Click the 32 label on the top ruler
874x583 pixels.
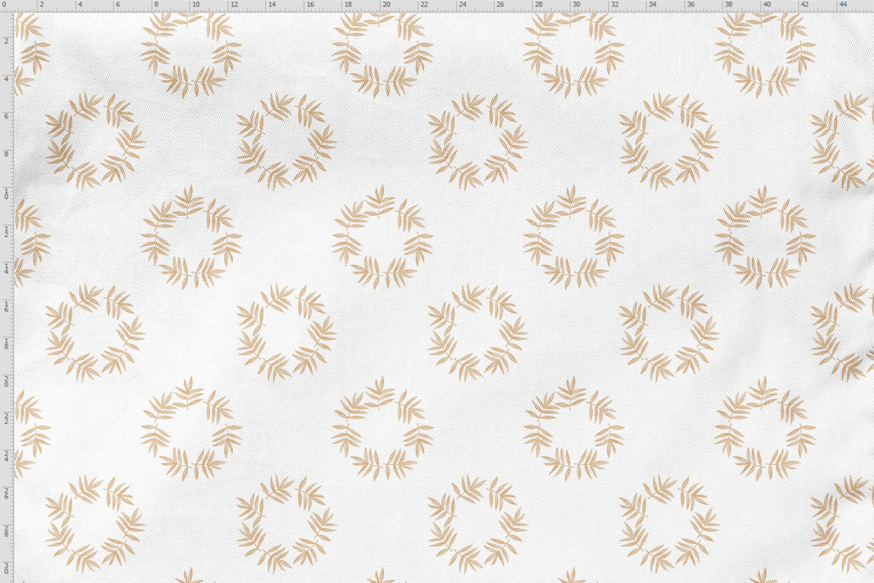tap(615, 4)
